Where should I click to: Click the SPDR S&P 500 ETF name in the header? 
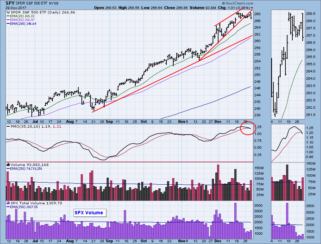pyautogui.click(x=31, y=3)
